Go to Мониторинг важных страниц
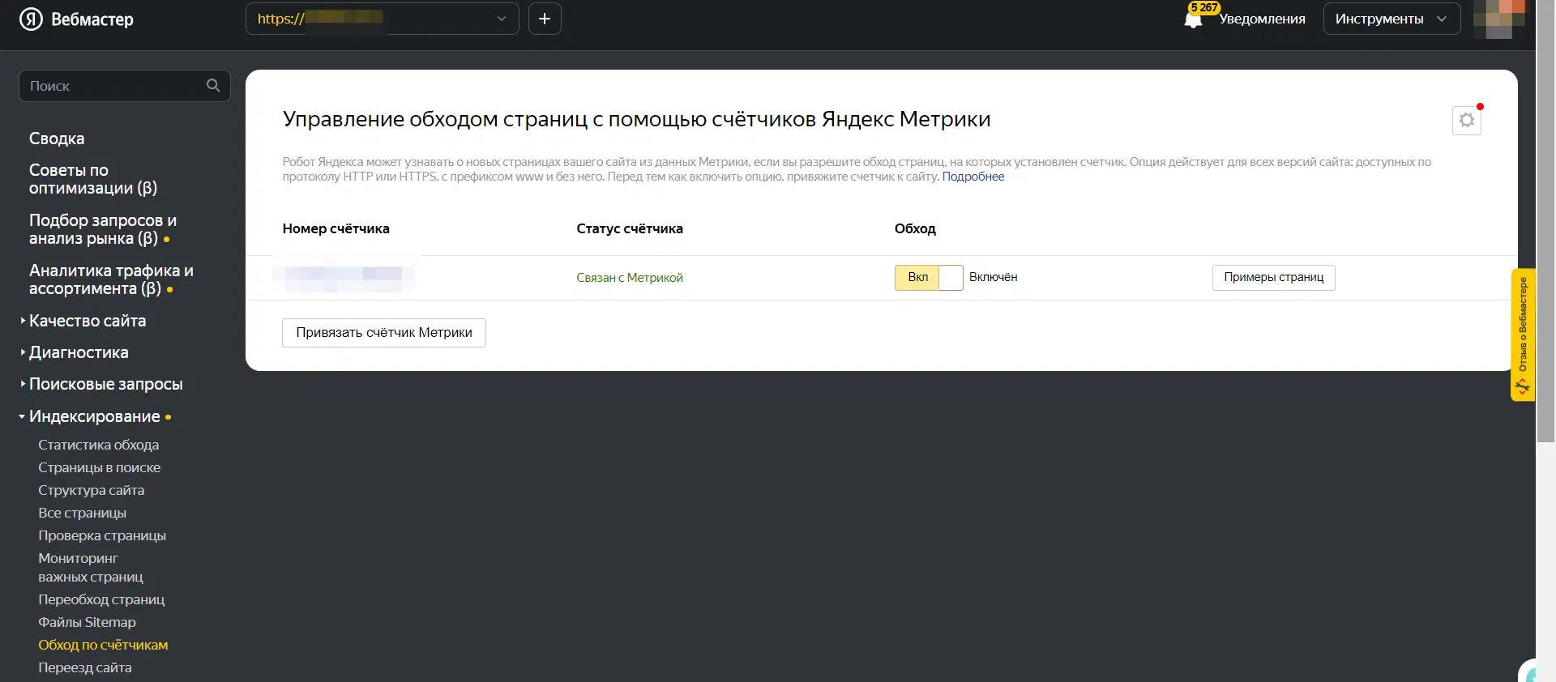This screenshot has height=682, width=1556. click(x=91, y=568)
